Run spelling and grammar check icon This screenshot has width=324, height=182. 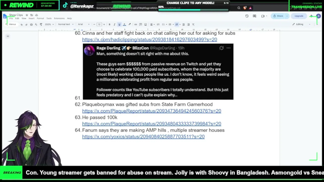(x=36, y=25)
